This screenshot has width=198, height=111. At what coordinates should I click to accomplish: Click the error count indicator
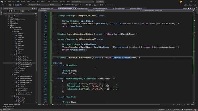(48, 104)
